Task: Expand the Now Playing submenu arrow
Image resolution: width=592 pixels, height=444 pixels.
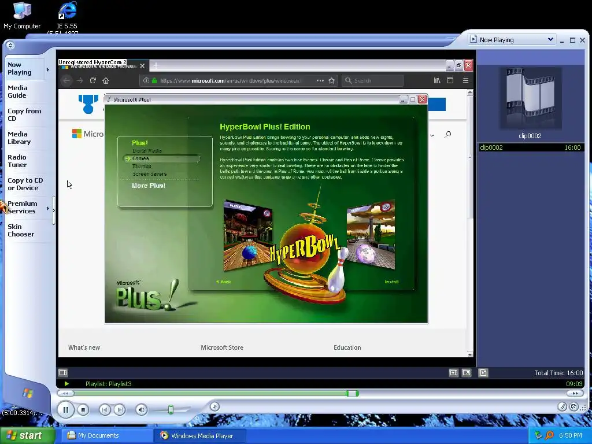Action: 48,69
